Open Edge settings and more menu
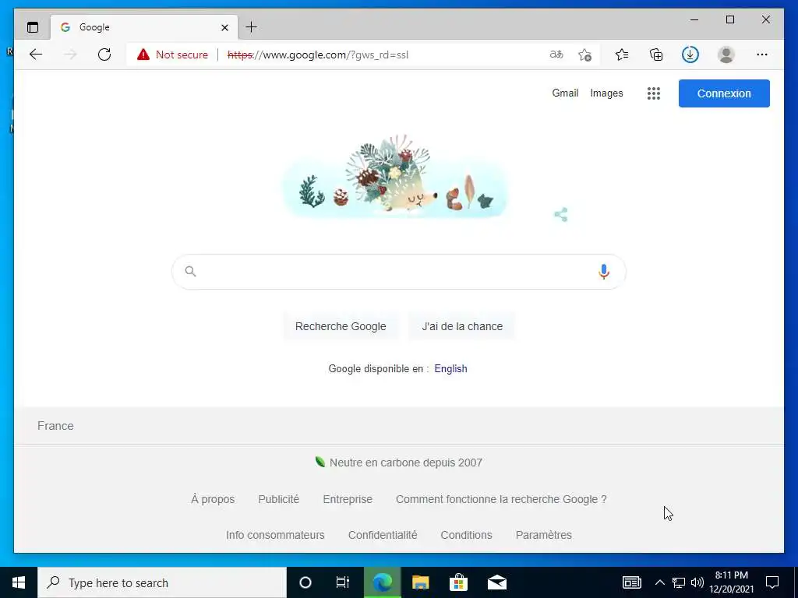This screenshot has width=798, height=598. pyautogui.click(x=762, y=55)
